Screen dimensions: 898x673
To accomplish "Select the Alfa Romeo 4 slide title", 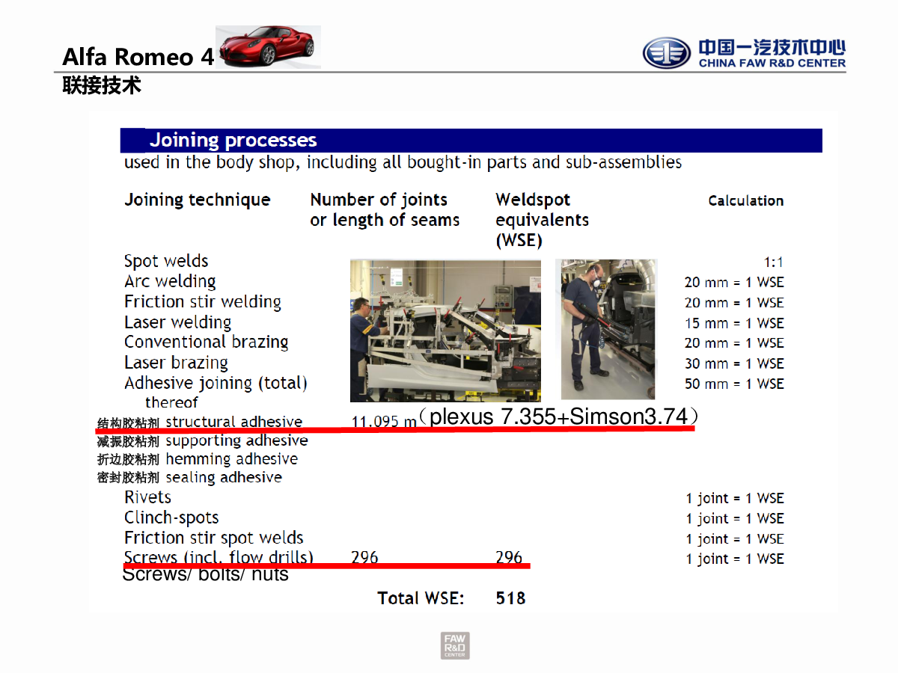I will (138, 58).
